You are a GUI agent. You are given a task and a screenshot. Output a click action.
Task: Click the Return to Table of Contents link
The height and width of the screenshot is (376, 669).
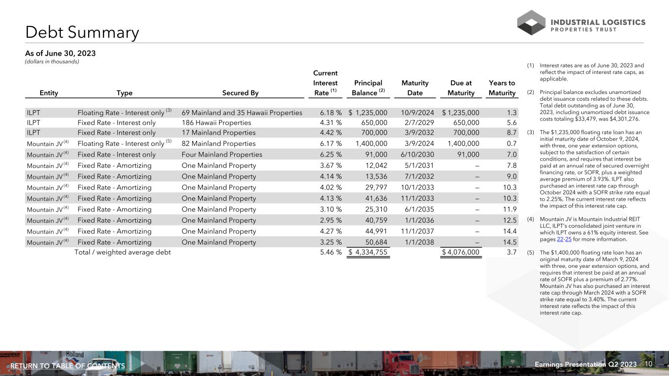coord(68,366)
